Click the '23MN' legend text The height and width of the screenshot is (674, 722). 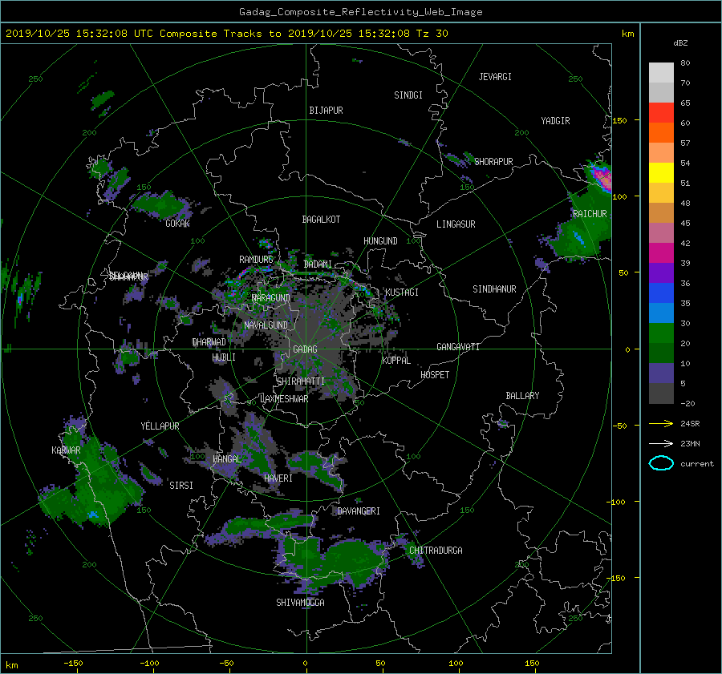pyautogui.click(x=690, y=443)
